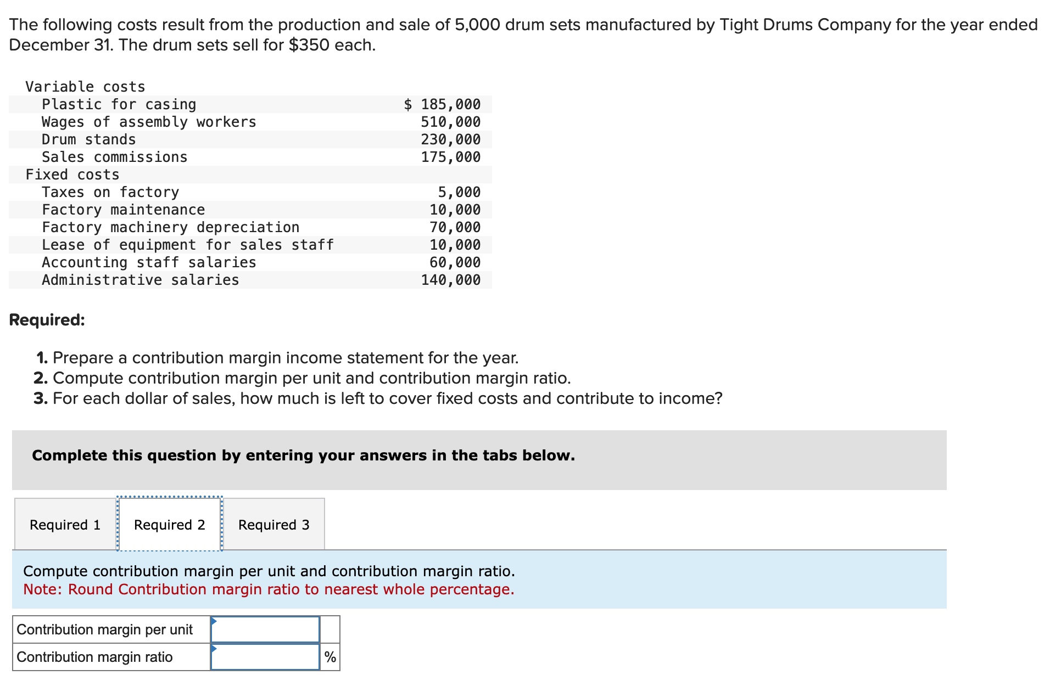Click Factory machinery depreciation label
The width and height of the screenshot is (1050, 675).
[x=171, y=227]
